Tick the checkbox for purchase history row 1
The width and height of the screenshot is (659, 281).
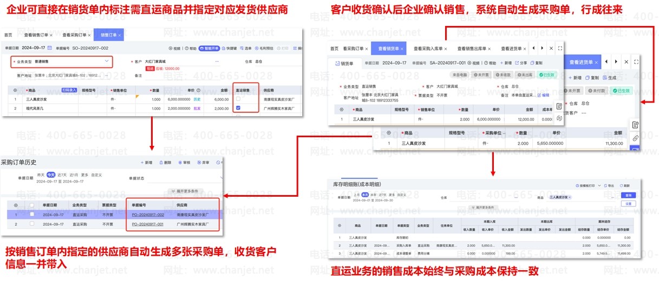[32, 215]
